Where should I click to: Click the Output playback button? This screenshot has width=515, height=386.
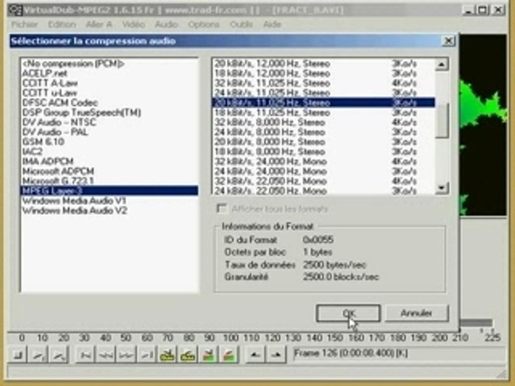coord(59,355)
